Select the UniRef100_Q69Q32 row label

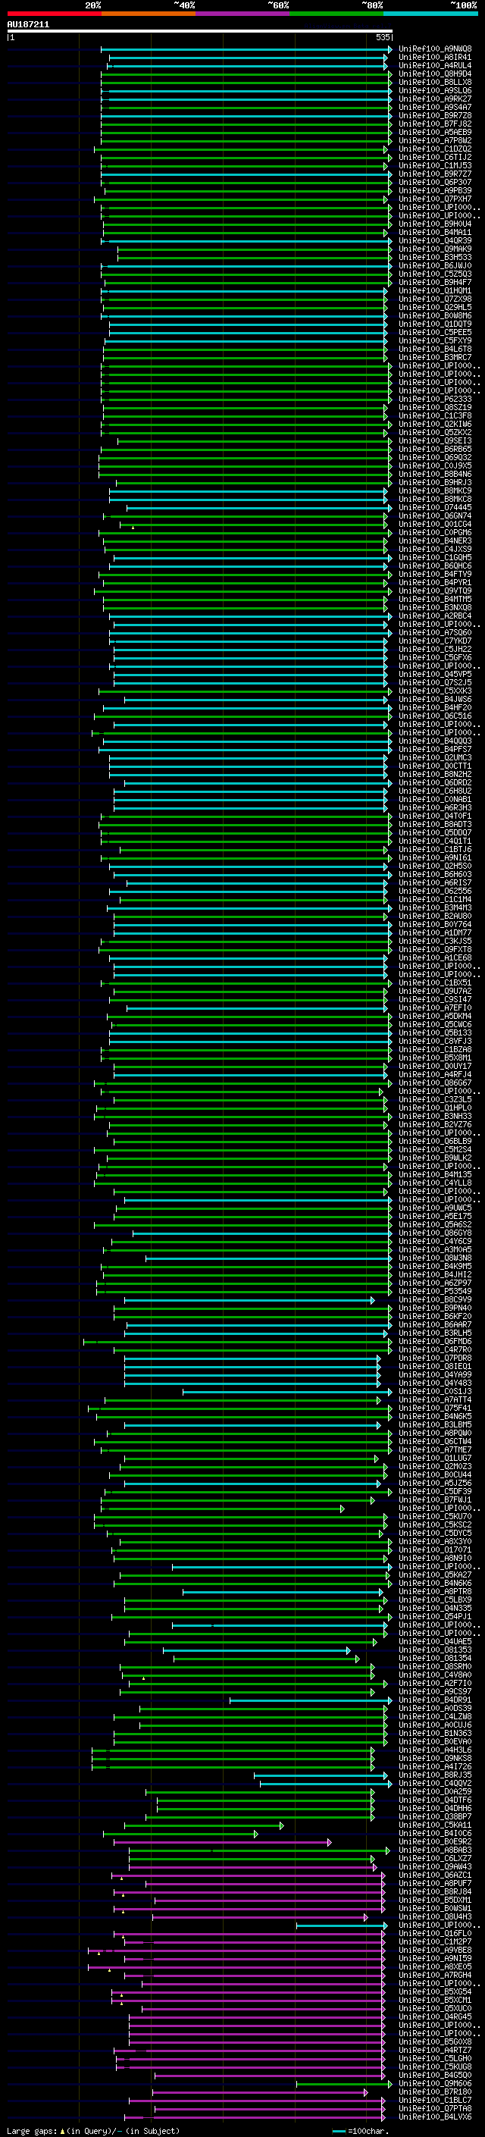coord(434,457)
